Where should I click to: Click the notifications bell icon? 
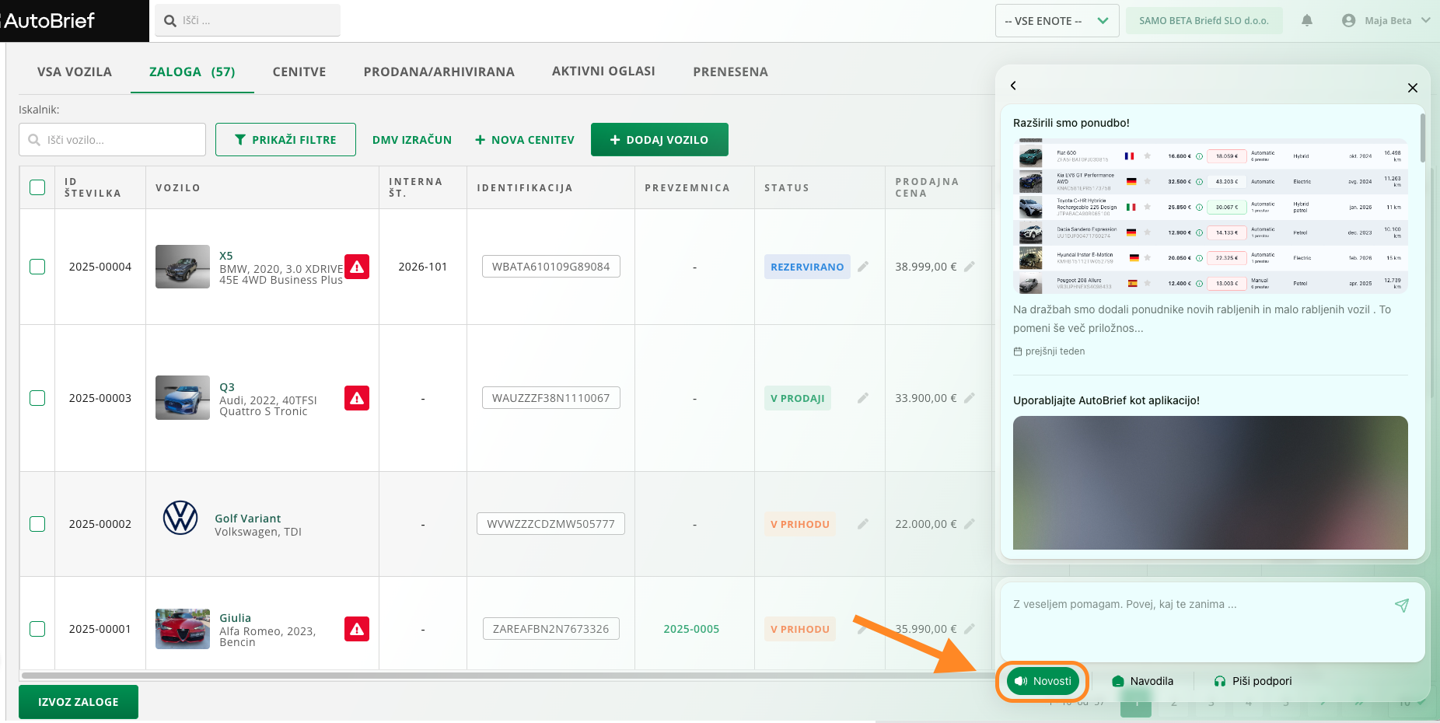coord(1307,21)
